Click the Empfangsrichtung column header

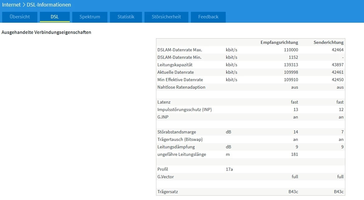279,42
